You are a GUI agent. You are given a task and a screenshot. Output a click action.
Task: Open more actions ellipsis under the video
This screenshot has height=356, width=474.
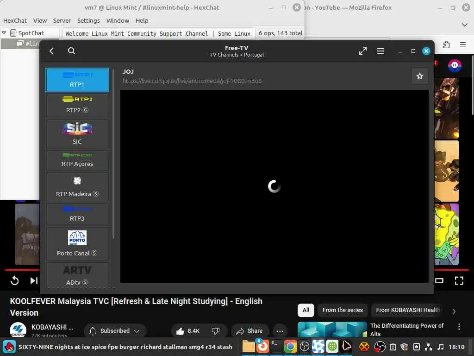click(x=280, y=331)
